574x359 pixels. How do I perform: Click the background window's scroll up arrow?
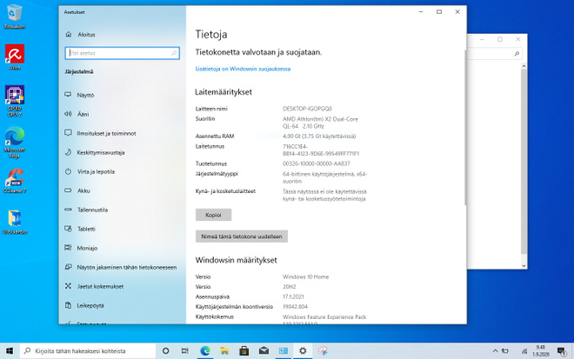524,66
